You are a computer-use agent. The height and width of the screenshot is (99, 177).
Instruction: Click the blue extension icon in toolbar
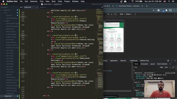point(163,11)
